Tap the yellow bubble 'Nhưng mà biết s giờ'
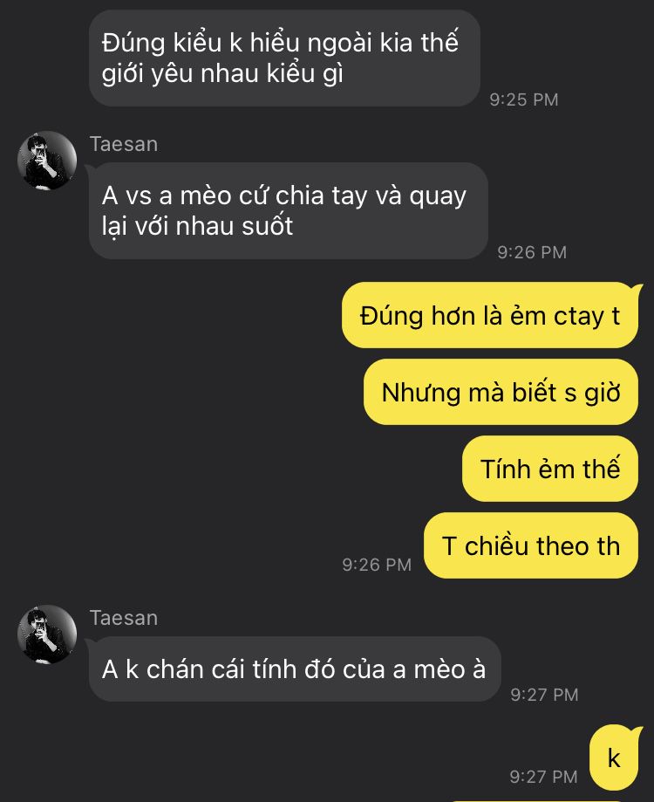The height and width of the screenshot is (802, 654). [501, 392]
